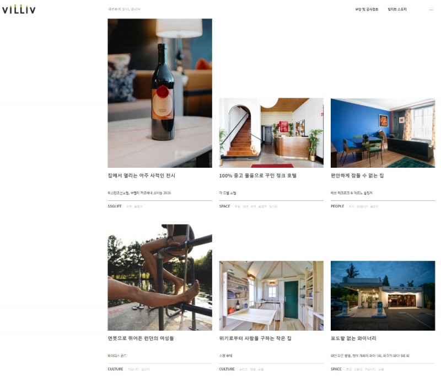Open the blue wall dining room thumbnail

pos(383,133)
